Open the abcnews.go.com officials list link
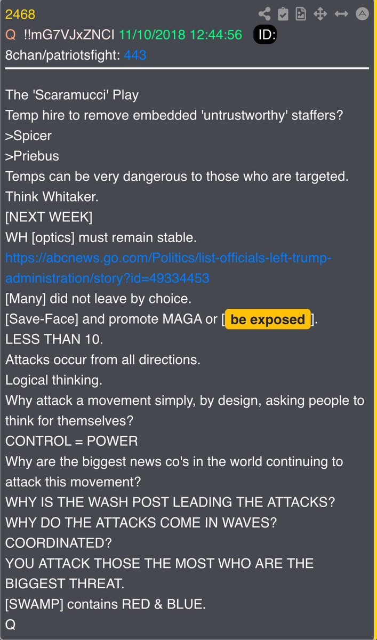The height and width of the screenshot is (640, 377). [169, 268]
